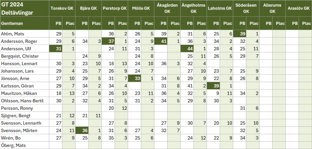Select highlighted score 33 in Jönsson, Arne row
Screen dimensions: 312x149
click(134, 79)
